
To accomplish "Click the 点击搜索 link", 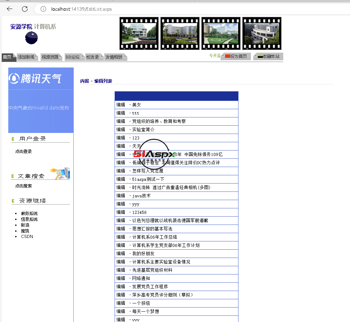I will click(23, 186).
